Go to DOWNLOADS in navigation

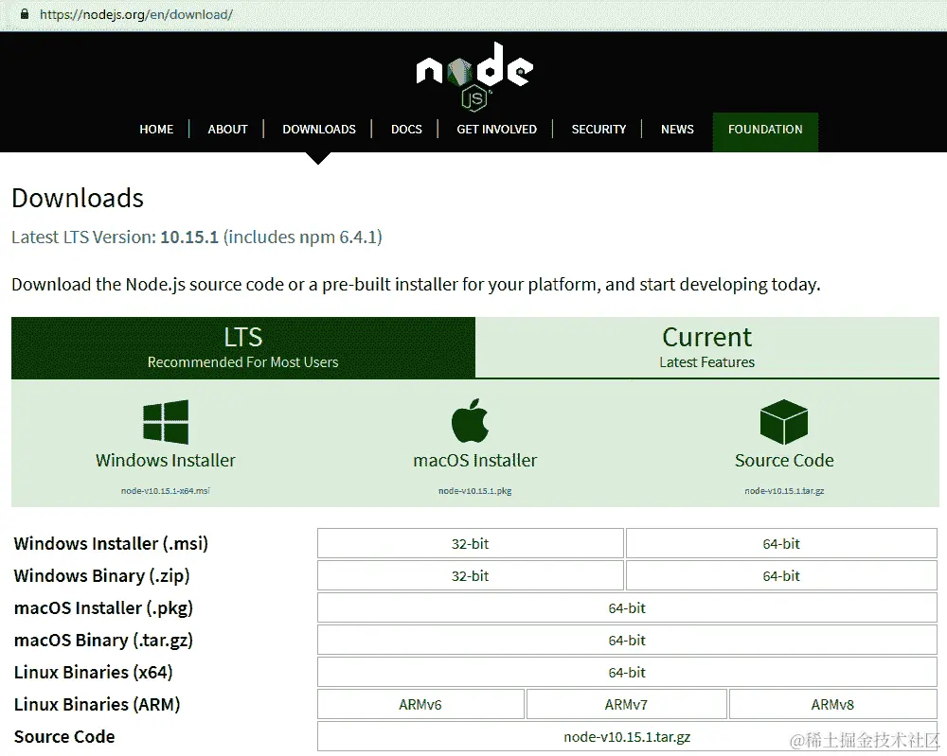pyautogui.click(x=319, y=129)
